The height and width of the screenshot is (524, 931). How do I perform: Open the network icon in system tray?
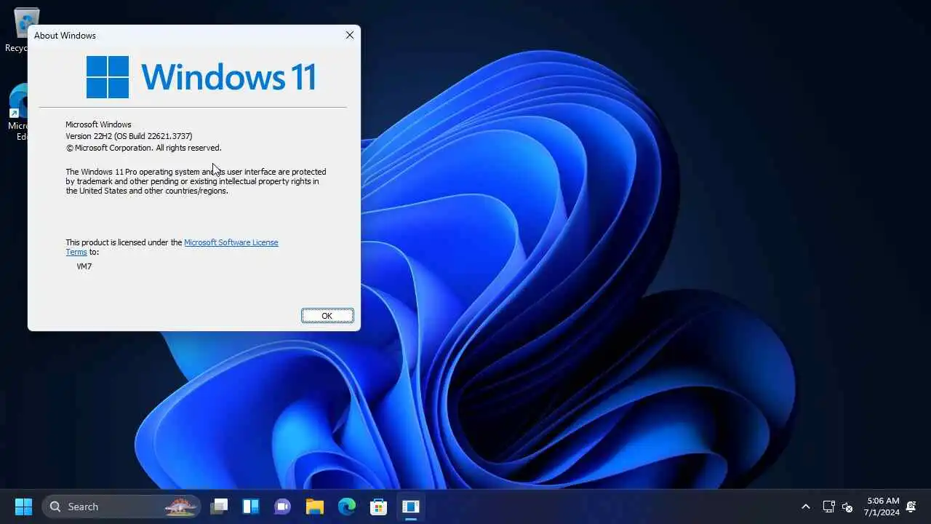pos(828,507)
